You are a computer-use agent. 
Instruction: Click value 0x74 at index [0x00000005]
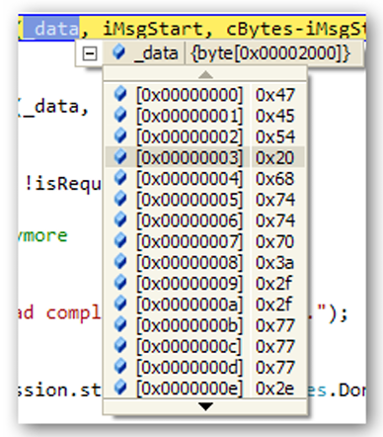(x=275, y=200)
